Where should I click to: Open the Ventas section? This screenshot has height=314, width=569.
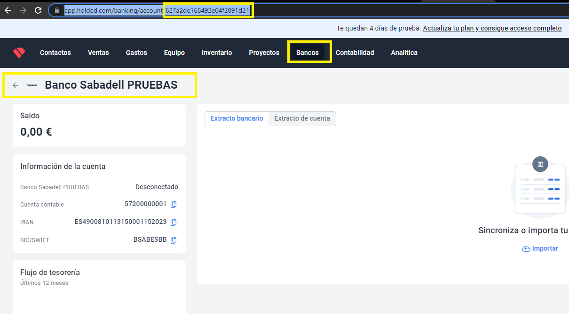coord(98,53)
